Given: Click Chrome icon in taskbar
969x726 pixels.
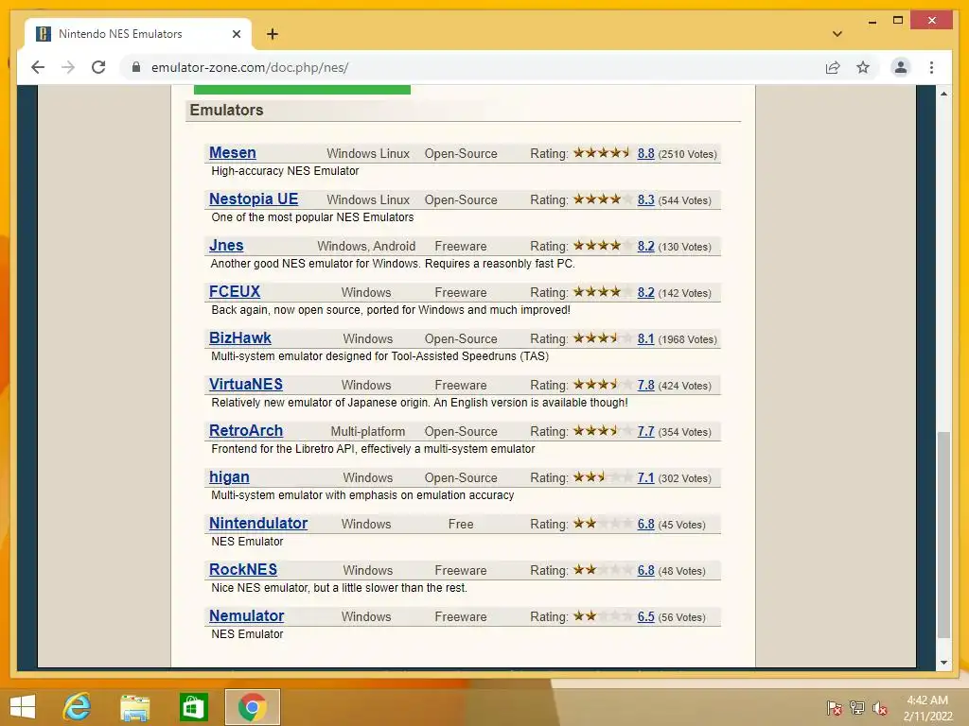Looking at the screenshot, I should click(252, 707).
